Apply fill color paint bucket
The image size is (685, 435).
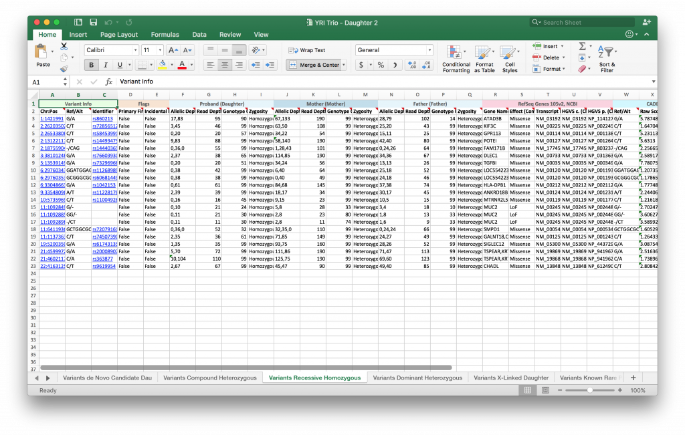(163, 65)
